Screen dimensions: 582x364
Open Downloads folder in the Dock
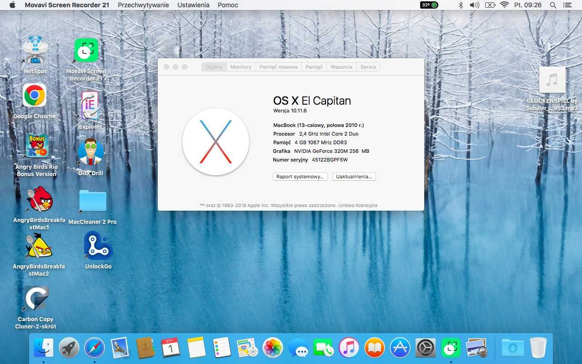512,348
